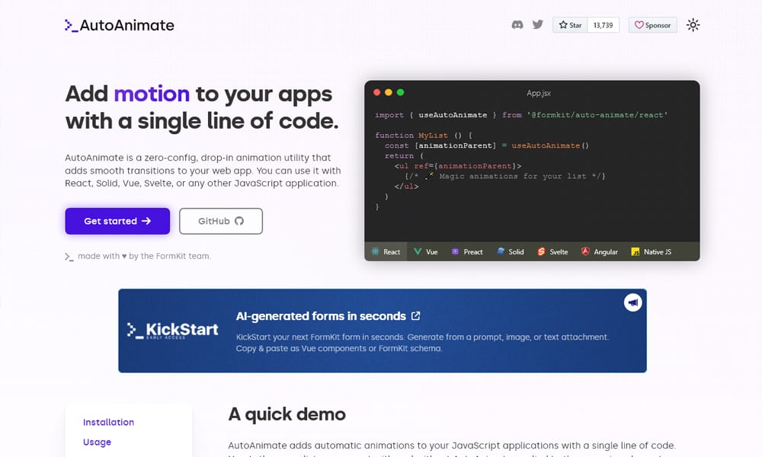Select the Svelte framework tab
This screenshot has height=457, width=762.
552,251
